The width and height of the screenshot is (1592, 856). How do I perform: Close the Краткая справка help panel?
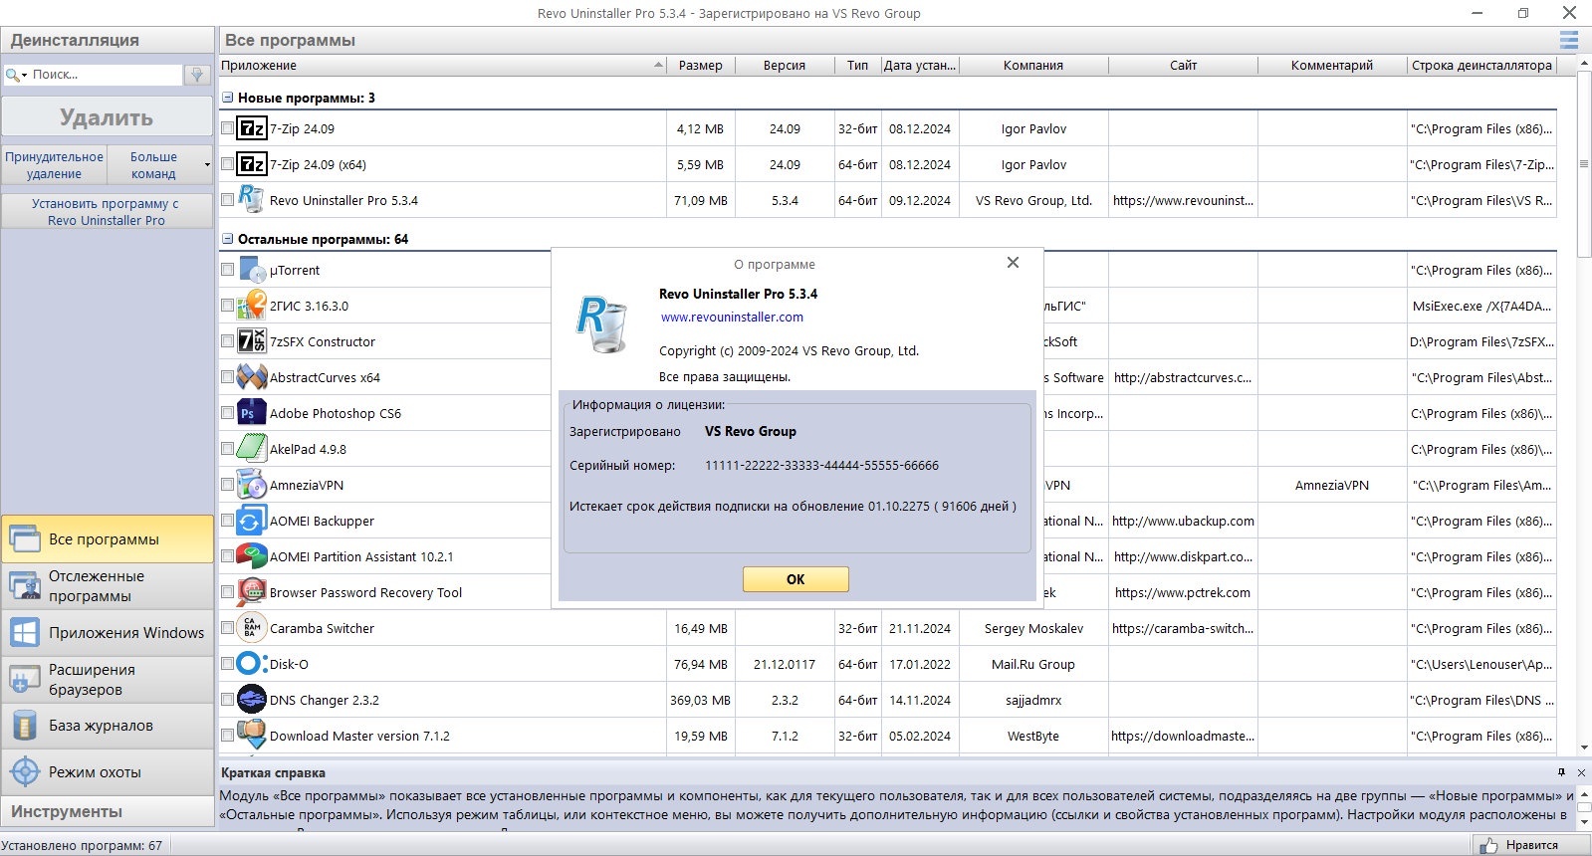tap(1581, 772)
